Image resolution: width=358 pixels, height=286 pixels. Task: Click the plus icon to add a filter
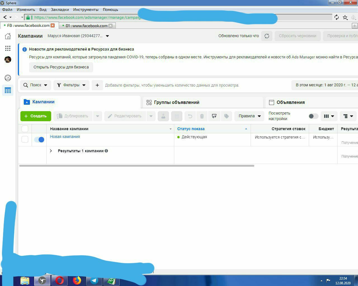click(97, 85)
